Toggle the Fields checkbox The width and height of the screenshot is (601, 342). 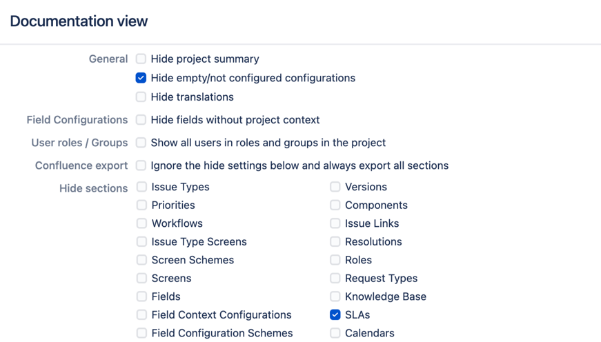pyautogui.click(x=141, y=296)
